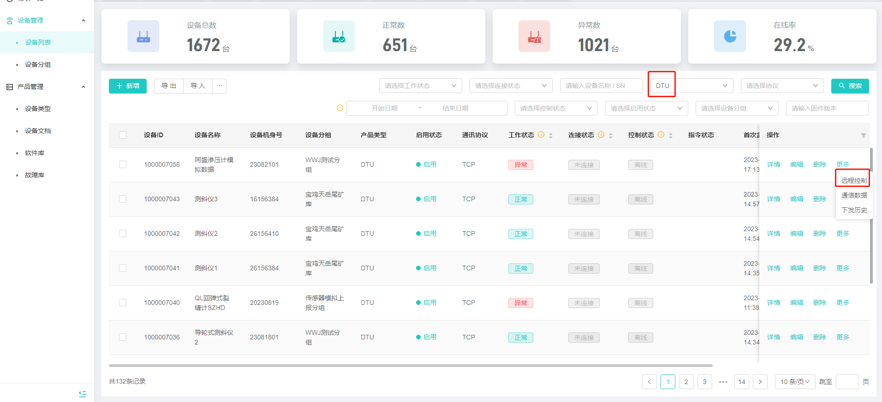Select 下发历史 in the dropdown menu
Screen dimensions: 882x402
[853, 210]
